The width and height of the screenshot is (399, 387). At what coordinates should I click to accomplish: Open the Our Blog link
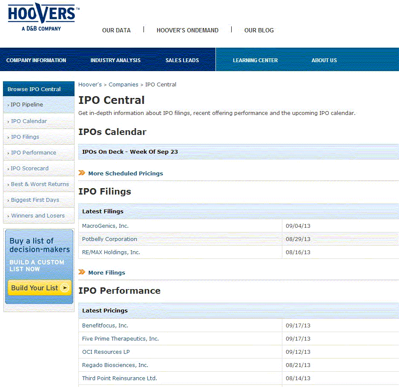[x=259, y=30]
